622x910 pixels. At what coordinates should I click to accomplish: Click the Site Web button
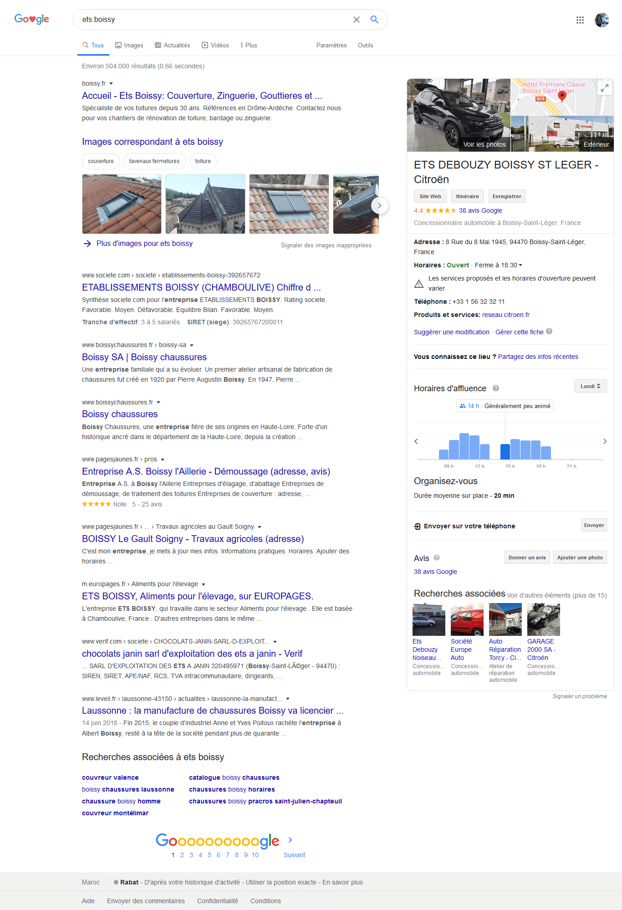(x=430, y=196)
